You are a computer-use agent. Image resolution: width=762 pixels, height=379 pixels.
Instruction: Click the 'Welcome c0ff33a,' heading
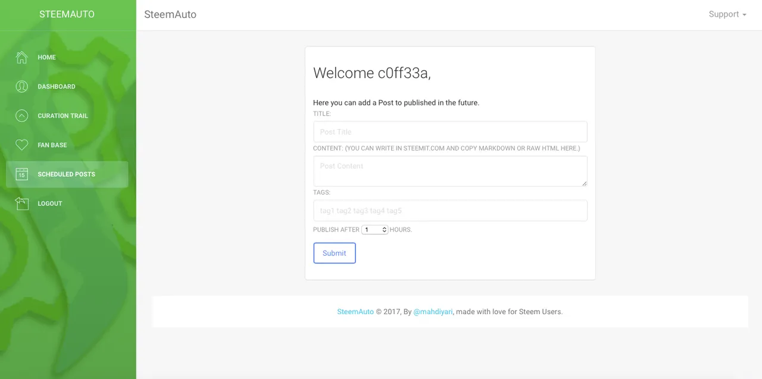372,73
